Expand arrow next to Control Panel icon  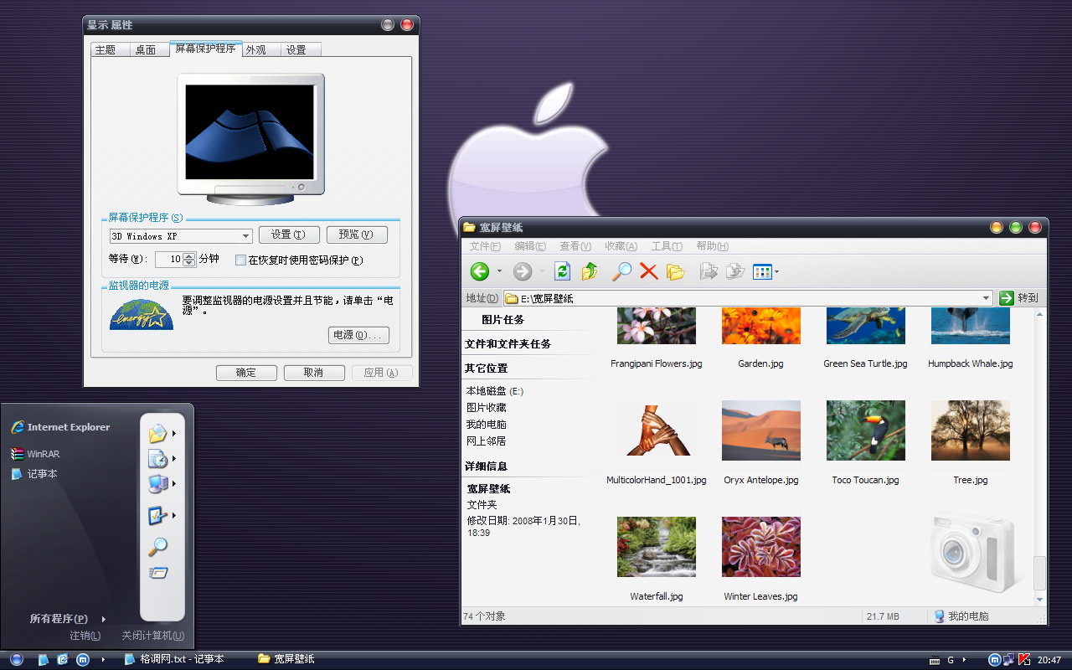coord(174,516)
